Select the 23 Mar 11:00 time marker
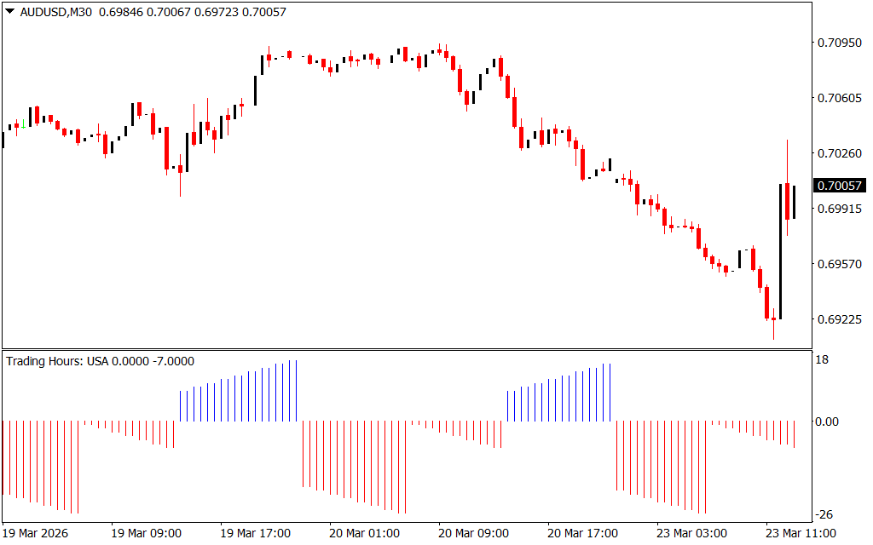 coord(801,533)
